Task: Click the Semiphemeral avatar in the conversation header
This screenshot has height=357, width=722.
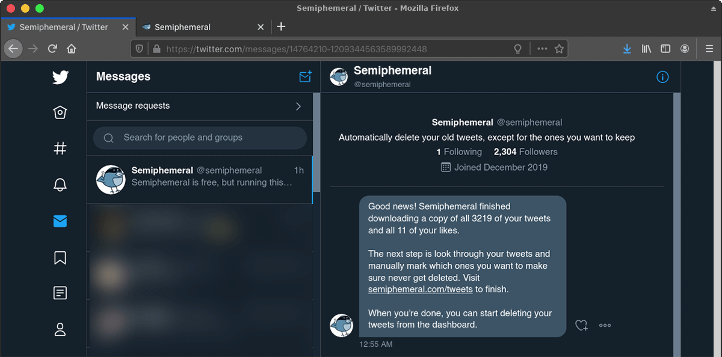Action: 340,77
